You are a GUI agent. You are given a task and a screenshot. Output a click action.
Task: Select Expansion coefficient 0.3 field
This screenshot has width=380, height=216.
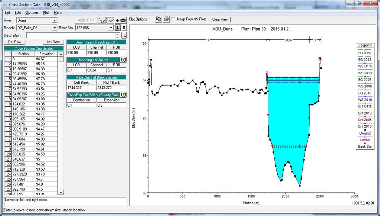click(x=111, y=105)
